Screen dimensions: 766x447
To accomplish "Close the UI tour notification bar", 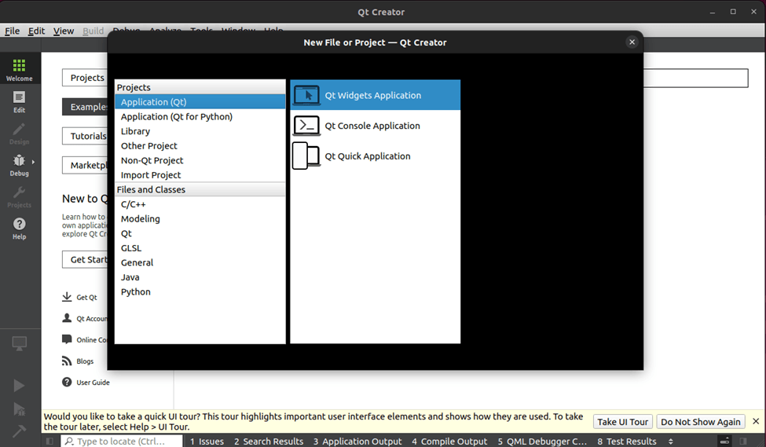I will pyautogui.click(x=756, y=421).
